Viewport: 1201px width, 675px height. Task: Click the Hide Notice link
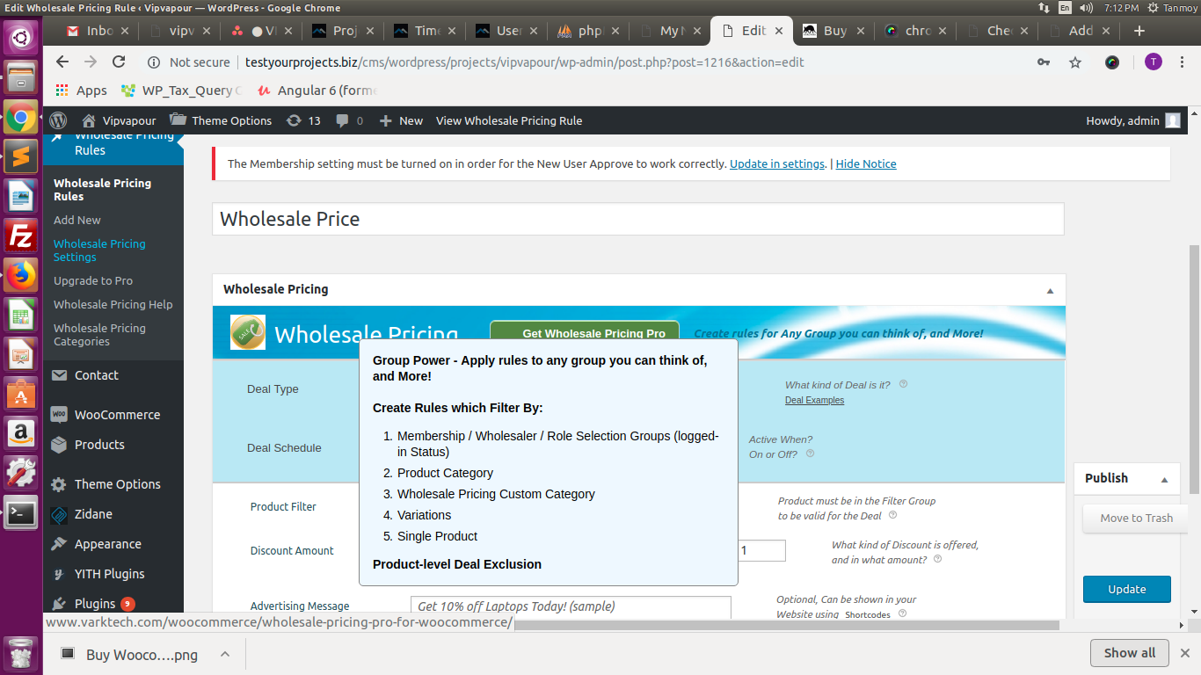[x=866, y=163]
